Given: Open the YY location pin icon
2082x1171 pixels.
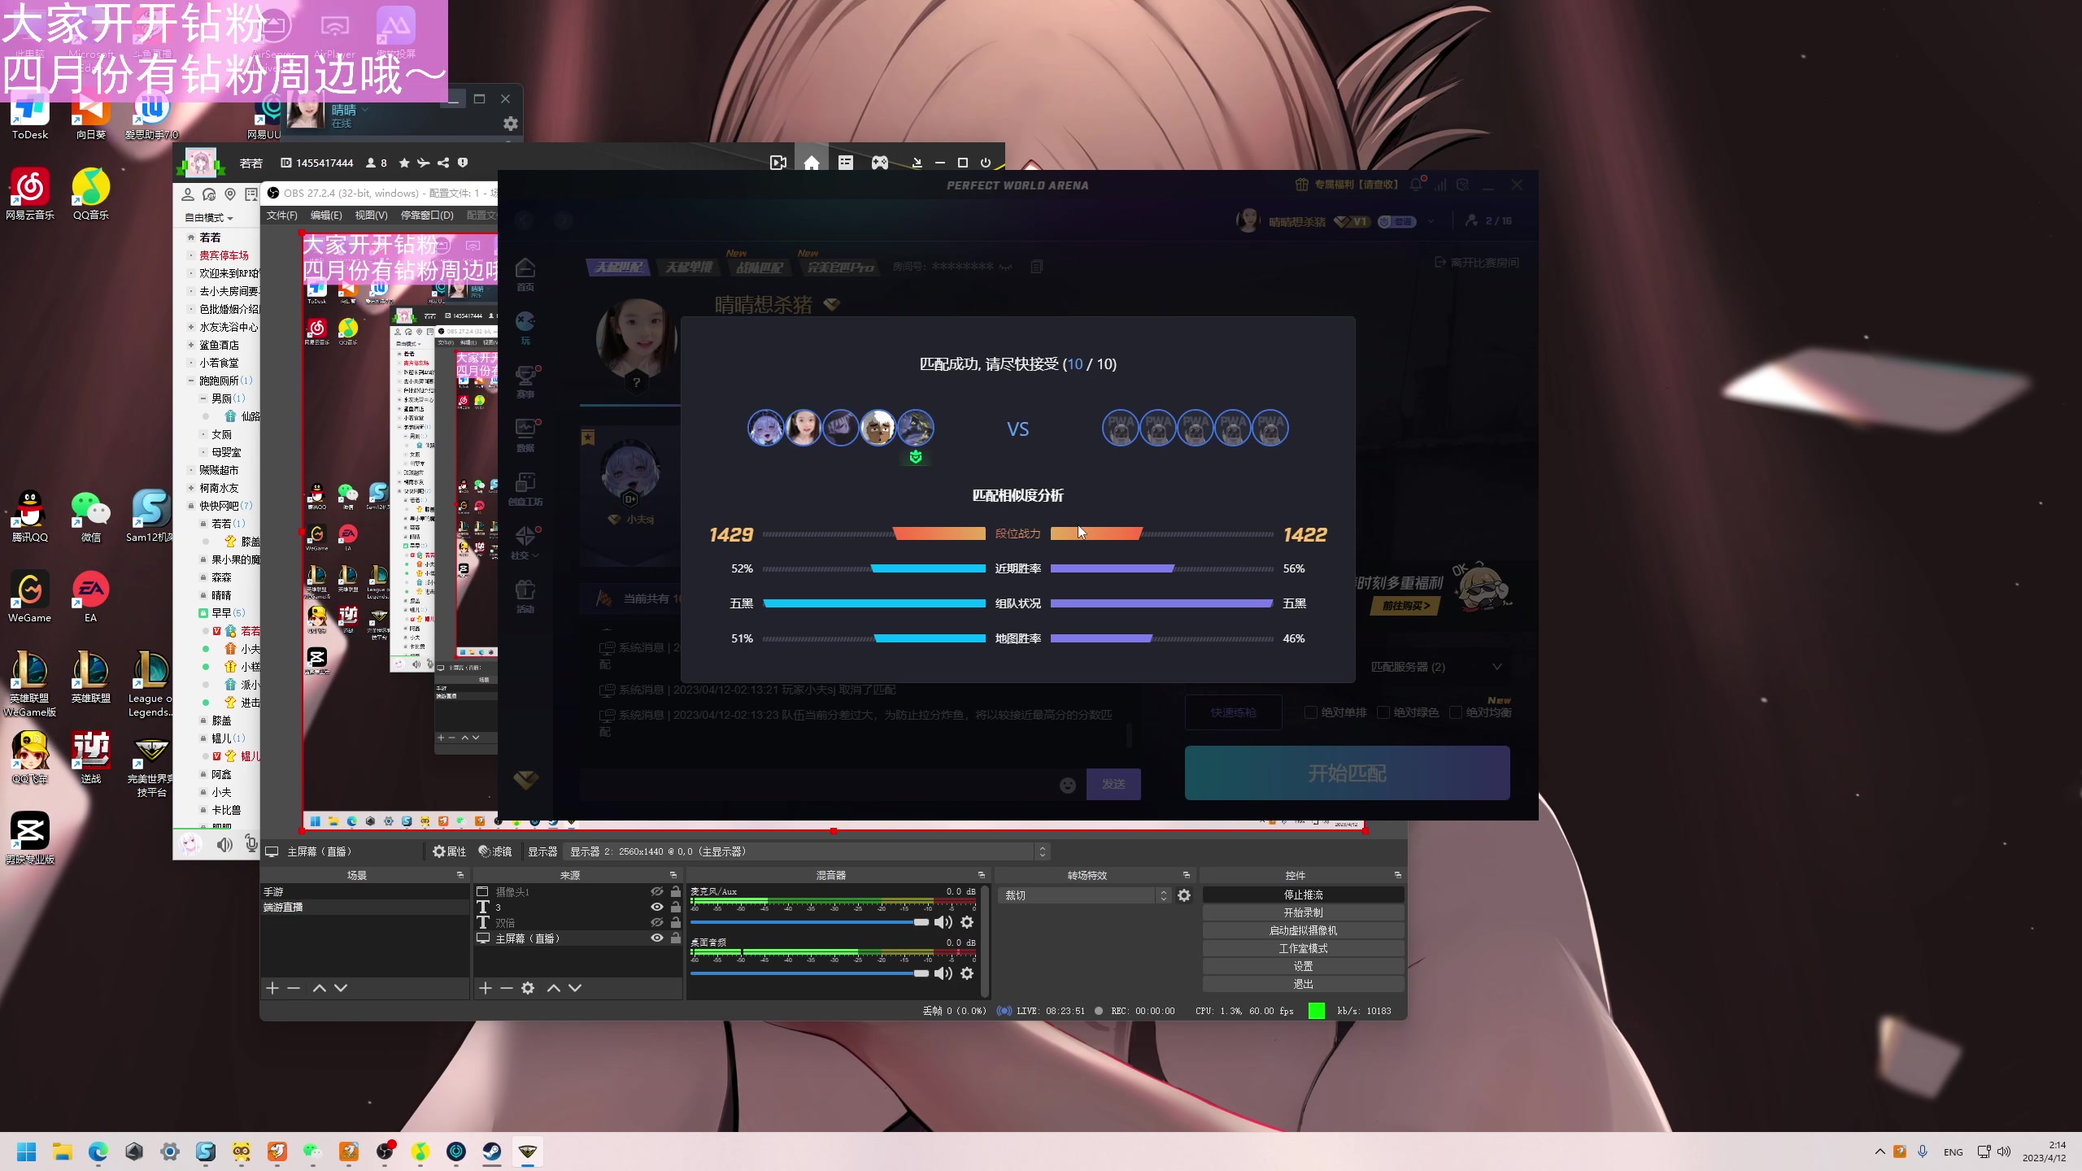Looking at the screenshot, I should click(230, 194).
